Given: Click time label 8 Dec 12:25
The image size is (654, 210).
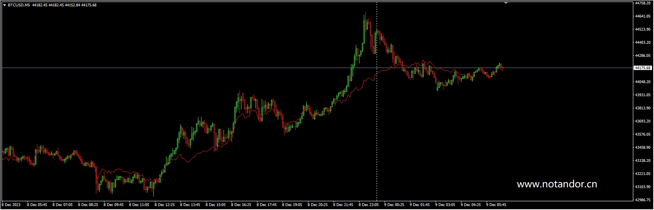Looking at the screenshot, I should [165, 205].
